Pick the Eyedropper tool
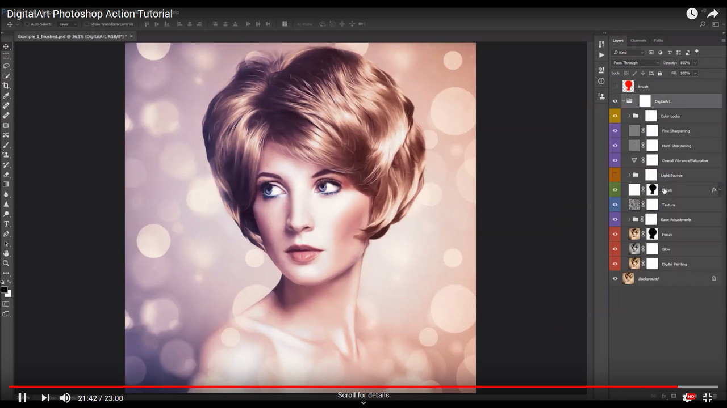Screen dimensions: 727x408 click(6, 96)
